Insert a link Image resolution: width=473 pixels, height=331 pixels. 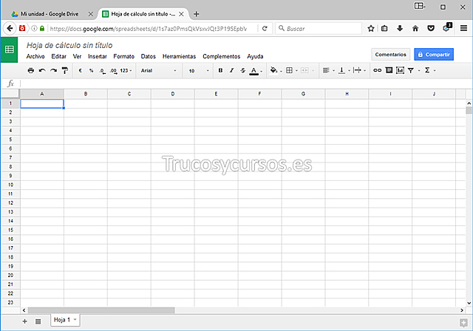tap(378, 70)
